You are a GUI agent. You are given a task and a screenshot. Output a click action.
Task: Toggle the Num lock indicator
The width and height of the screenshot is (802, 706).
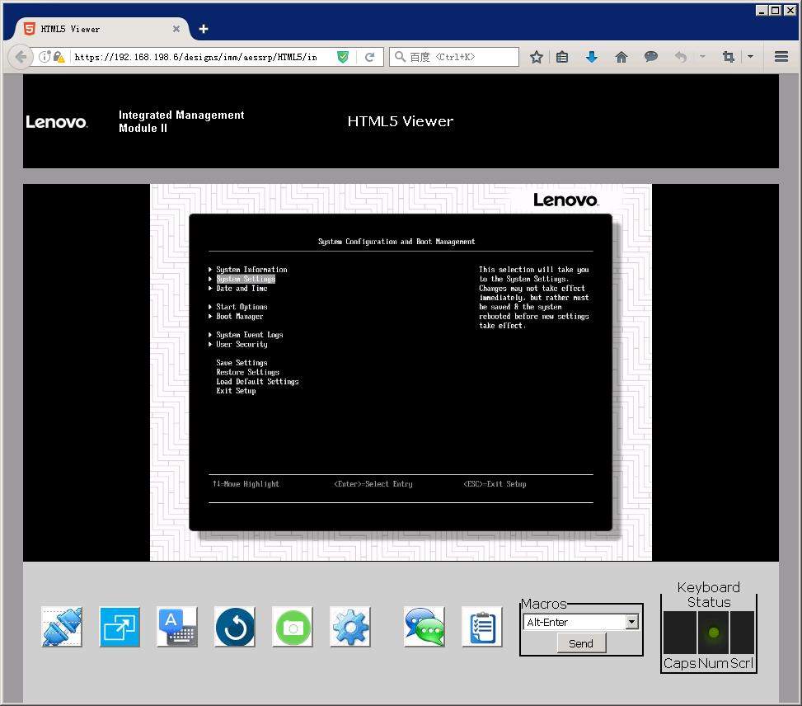pos(714,633)
